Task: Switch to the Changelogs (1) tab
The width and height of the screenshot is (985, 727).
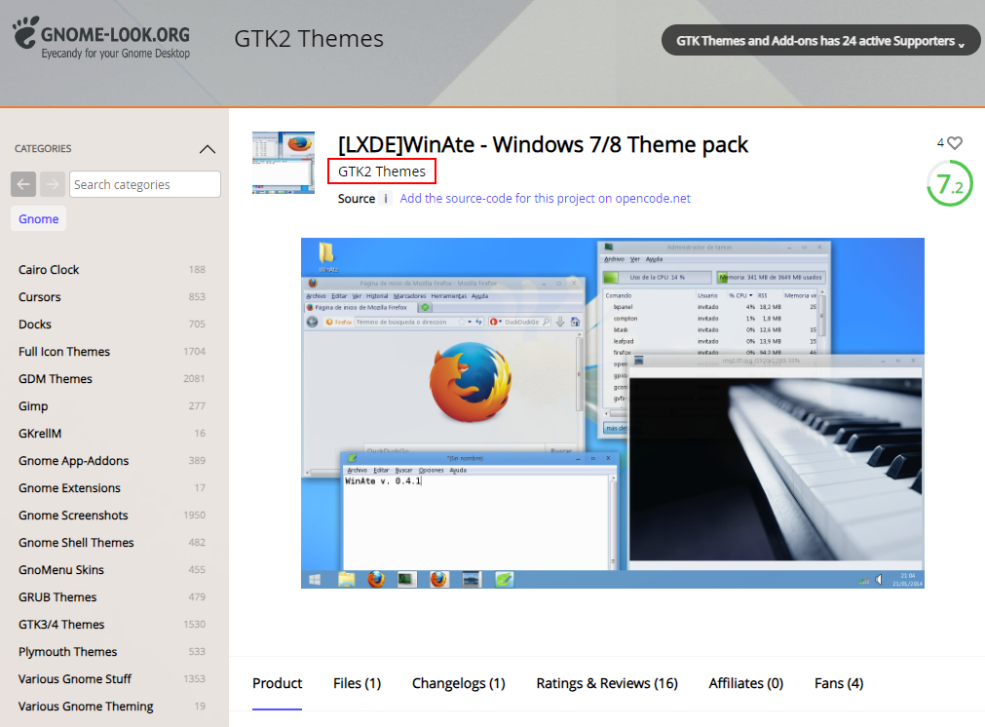Action: pos(459,684)
